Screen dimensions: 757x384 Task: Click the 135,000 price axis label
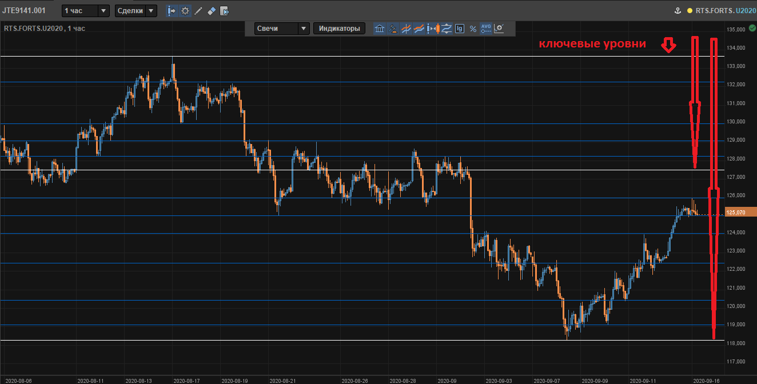(736, 30)
